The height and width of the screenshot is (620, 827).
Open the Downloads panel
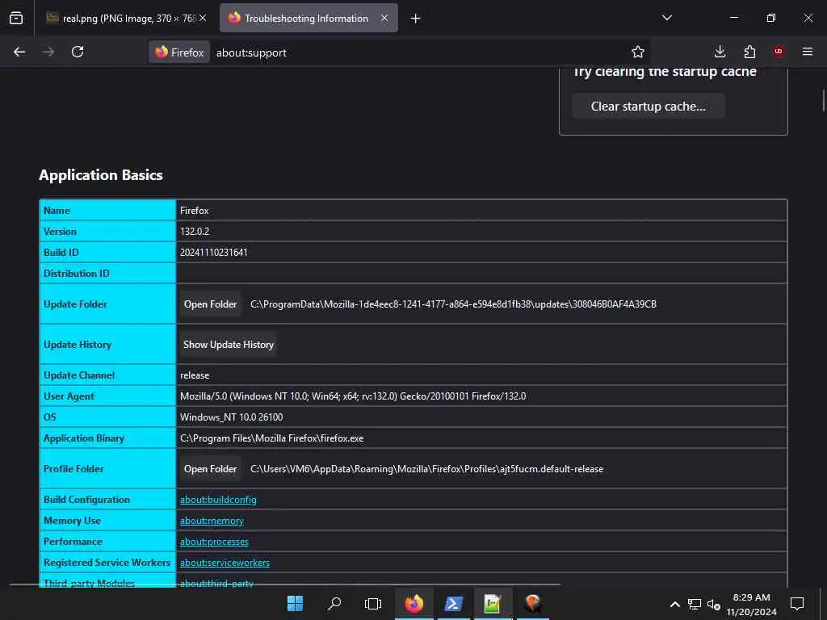click(x=720, y=52)
